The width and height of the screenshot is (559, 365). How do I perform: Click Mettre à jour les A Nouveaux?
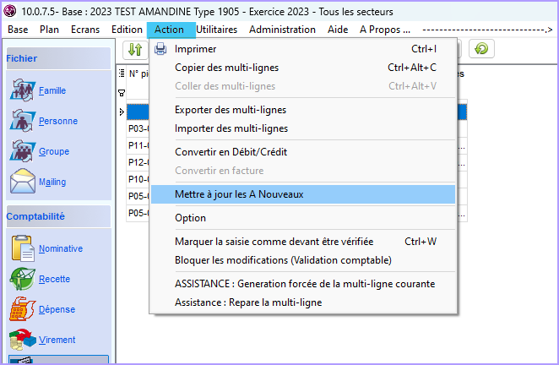coord(239,194)
